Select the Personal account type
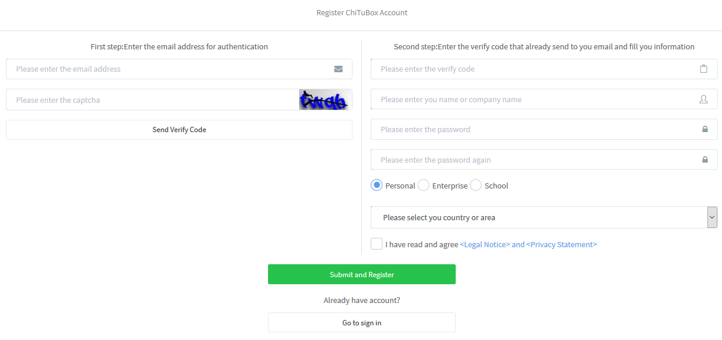 pyautogui.click(x=377, y=186)
